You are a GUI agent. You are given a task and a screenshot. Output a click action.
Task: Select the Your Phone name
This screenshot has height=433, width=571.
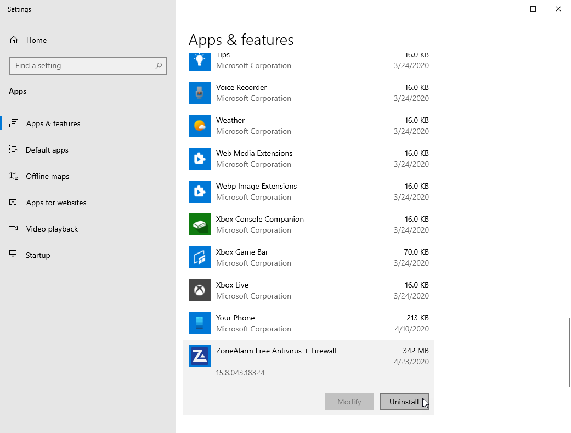pyautogui.click(x=235, y=318)
